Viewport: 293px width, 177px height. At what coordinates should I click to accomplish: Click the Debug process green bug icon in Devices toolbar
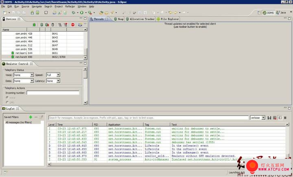tap(34, 25)
